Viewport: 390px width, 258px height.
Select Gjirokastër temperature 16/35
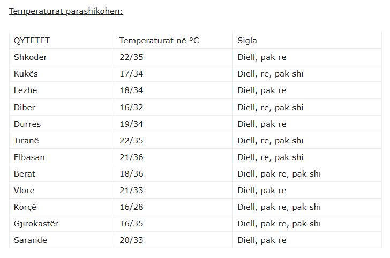click(131, 223)
